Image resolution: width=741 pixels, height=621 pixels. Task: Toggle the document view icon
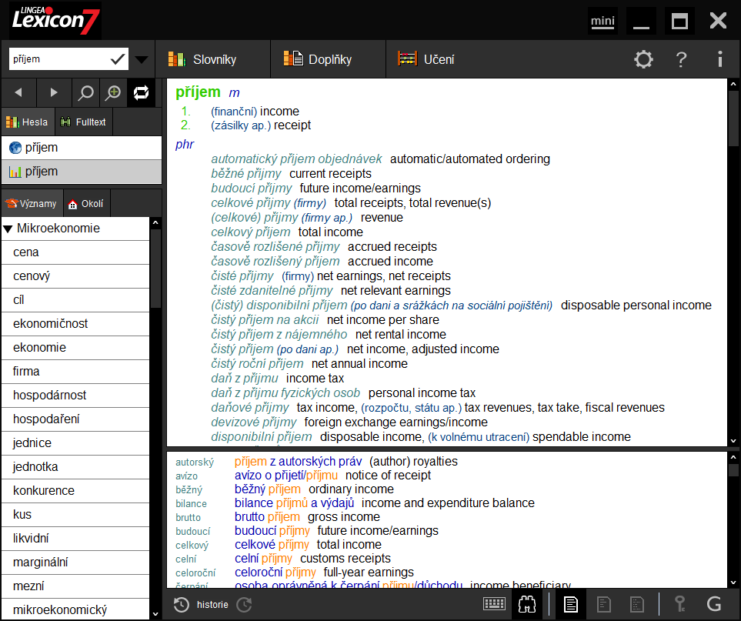(570, 604)
